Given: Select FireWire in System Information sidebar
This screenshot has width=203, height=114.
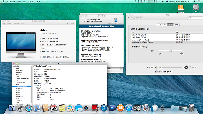Looking at the screenshot, I should (x=19, y=72).
